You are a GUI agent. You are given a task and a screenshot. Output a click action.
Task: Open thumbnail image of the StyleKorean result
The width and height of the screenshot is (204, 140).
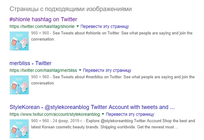click(19, 128)
